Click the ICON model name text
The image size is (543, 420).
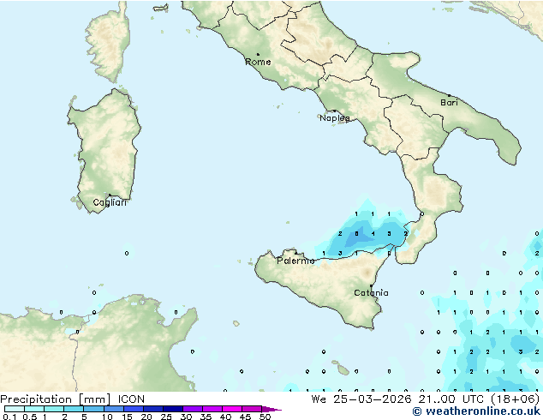[131, 399]
